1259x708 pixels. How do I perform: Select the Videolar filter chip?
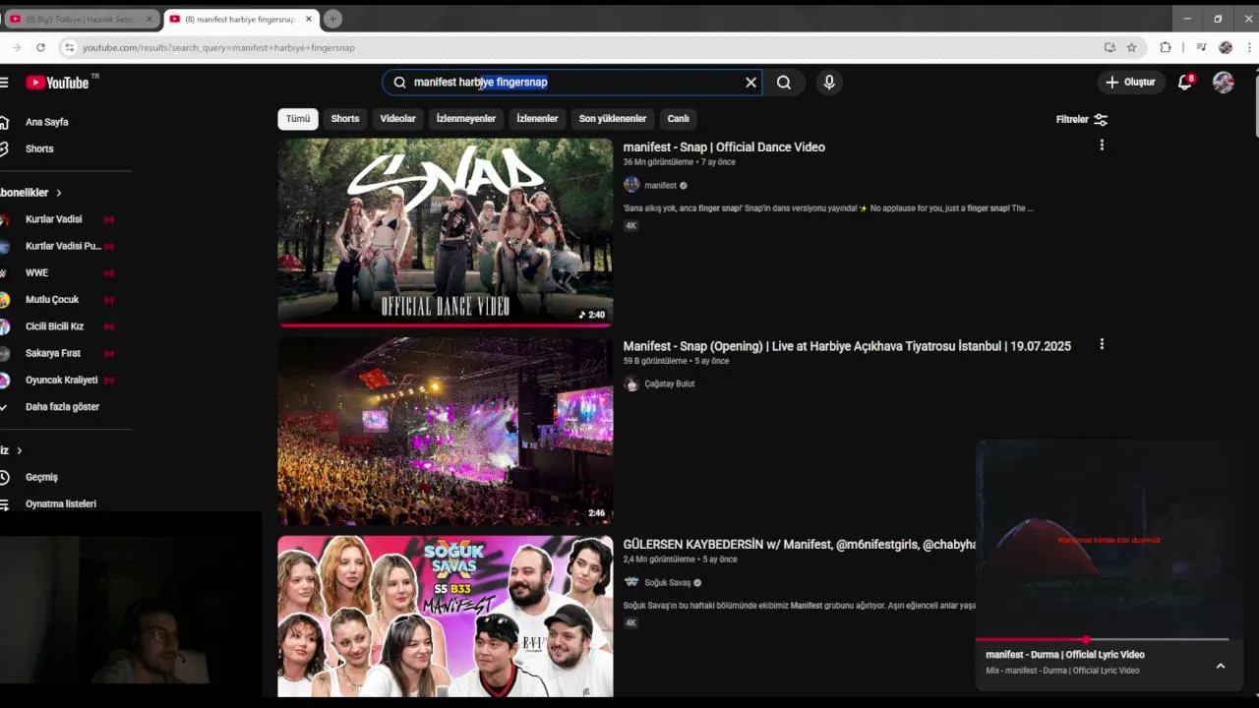tap(398, 119)
